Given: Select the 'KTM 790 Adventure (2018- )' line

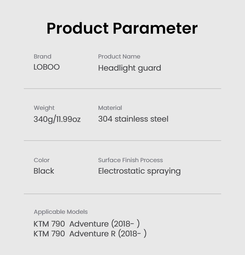Looking at the screenshot, I should pyautogui.click(x=87, y=224).
